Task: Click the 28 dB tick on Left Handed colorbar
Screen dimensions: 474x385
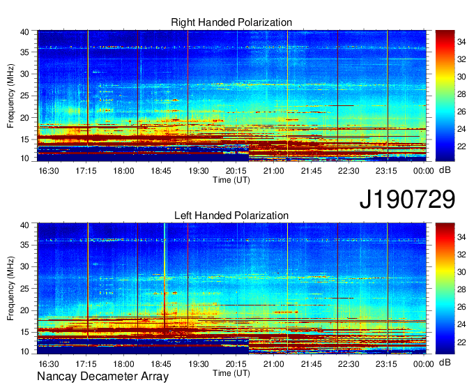Action: click(x=461, y=289)
